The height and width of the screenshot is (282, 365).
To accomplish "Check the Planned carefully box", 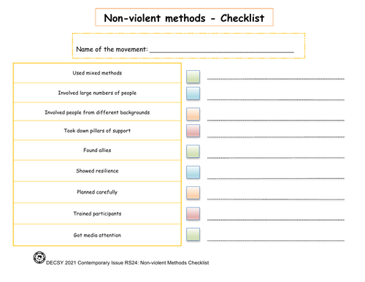I will click(x=193, y=193).
